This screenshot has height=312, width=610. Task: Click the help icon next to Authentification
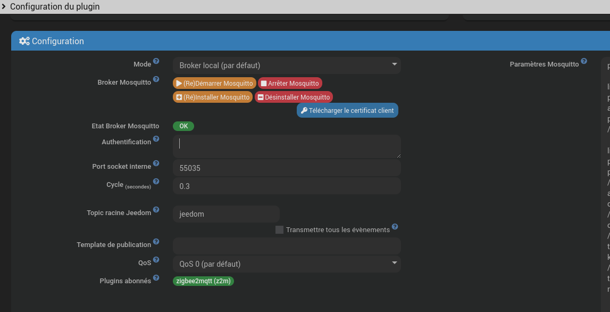(156, 139)
